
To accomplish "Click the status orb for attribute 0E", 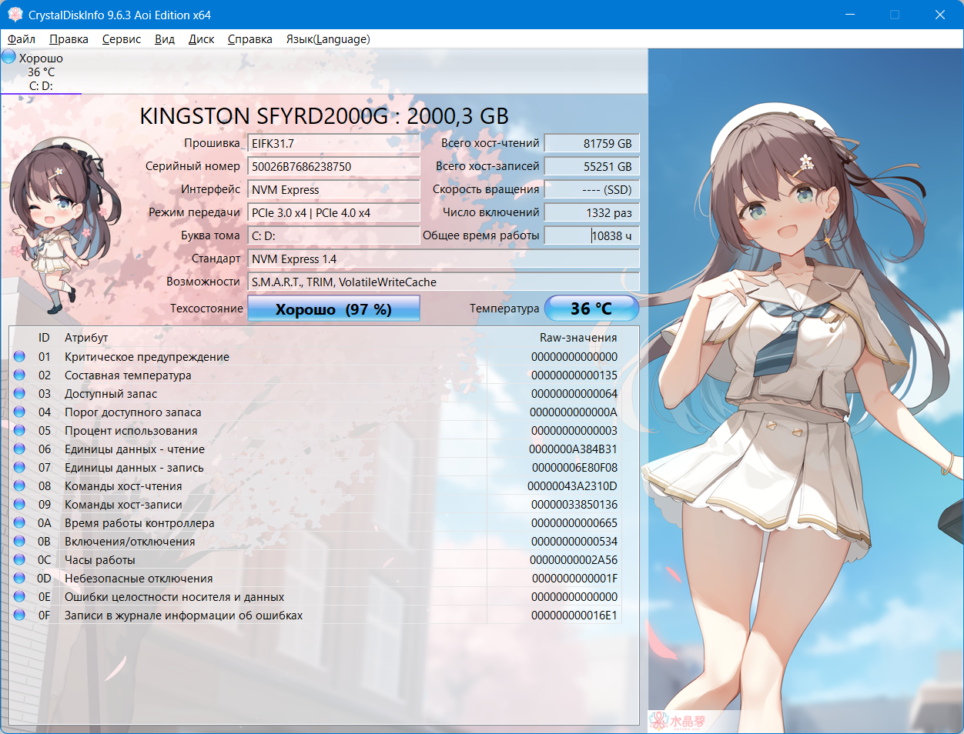I will click(19, 596).
